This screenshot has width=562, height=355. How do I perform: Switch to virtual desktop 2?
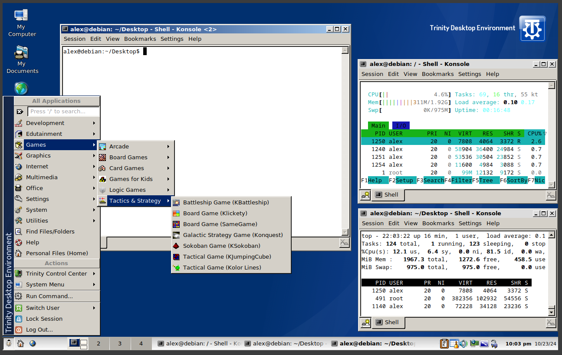pyautogui.click(x=99, y=343)
